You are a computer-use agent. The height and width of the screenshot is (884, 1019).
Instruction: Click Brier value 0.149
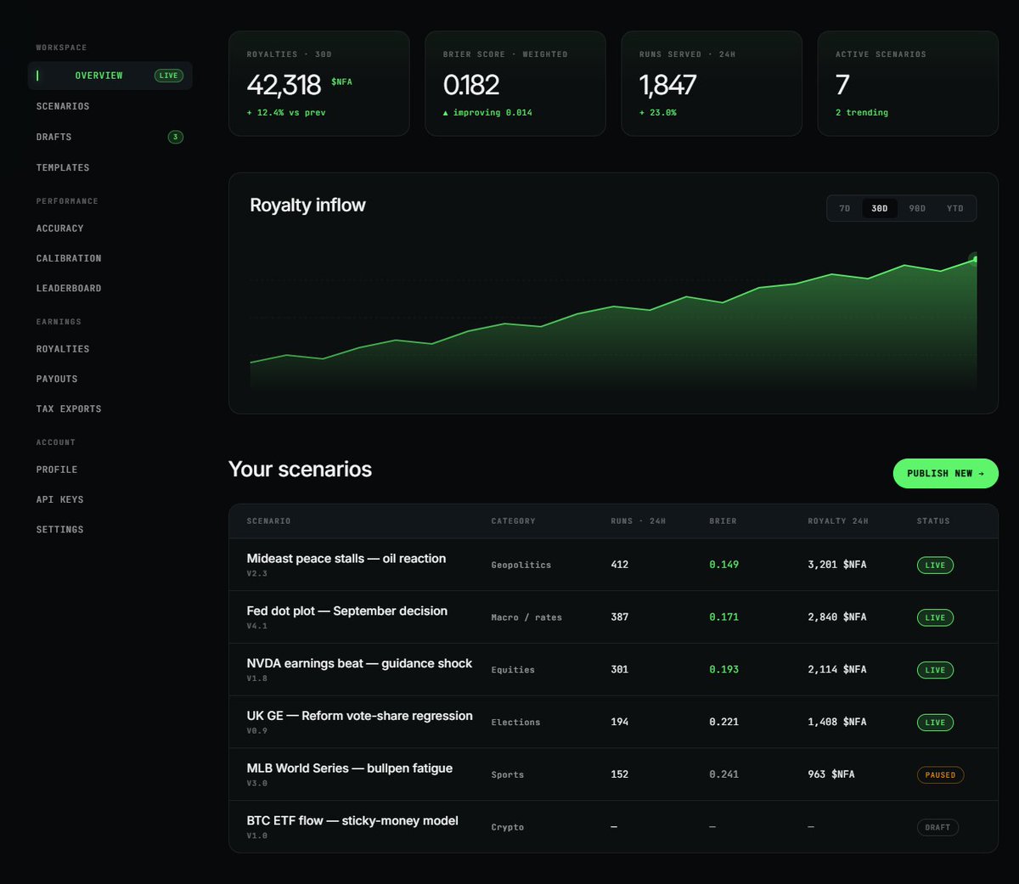click(724, 565)
